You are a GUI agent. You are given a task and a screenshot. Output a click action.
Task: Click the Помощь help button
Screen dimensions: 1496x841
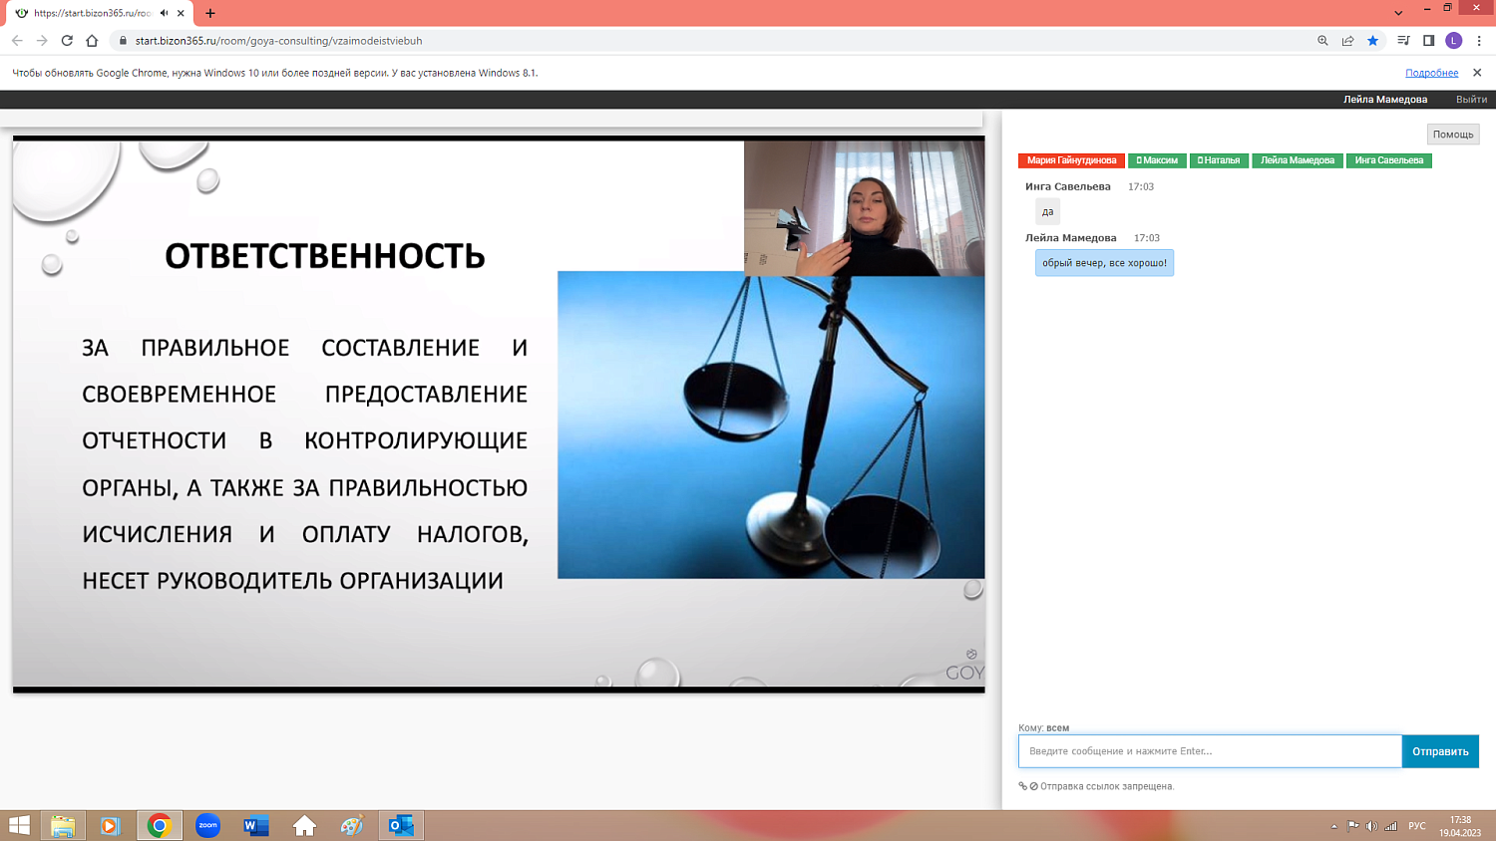click(x=1452, y=135)
